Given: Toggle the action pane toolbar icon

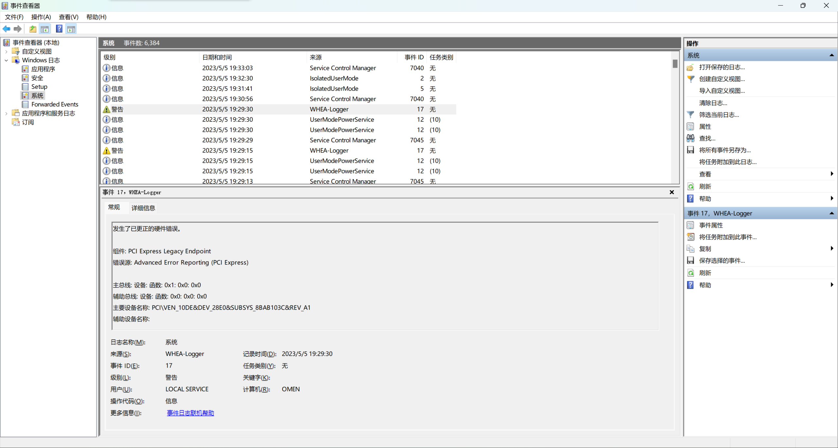Looking at the screenshot, I should (71, 29).
